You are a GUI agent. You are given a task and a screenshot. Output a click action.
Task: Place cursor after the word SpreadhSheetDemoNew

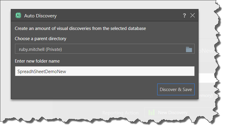66,71
